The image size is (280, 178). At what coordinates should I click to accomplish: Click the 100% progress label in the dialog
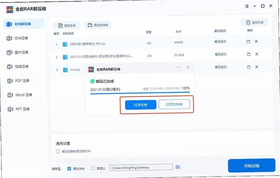point(186,88)
